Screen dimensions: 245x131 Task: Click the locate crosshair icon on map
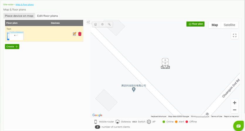point(102,24)
